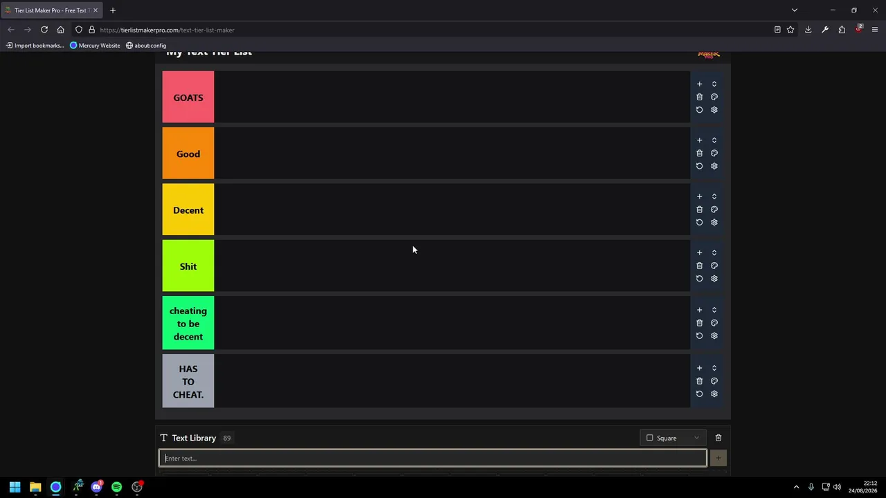The image size is (886, 498).
Task: Open settings for 'cheating to be decent' tier
Action: click(714, 335)
